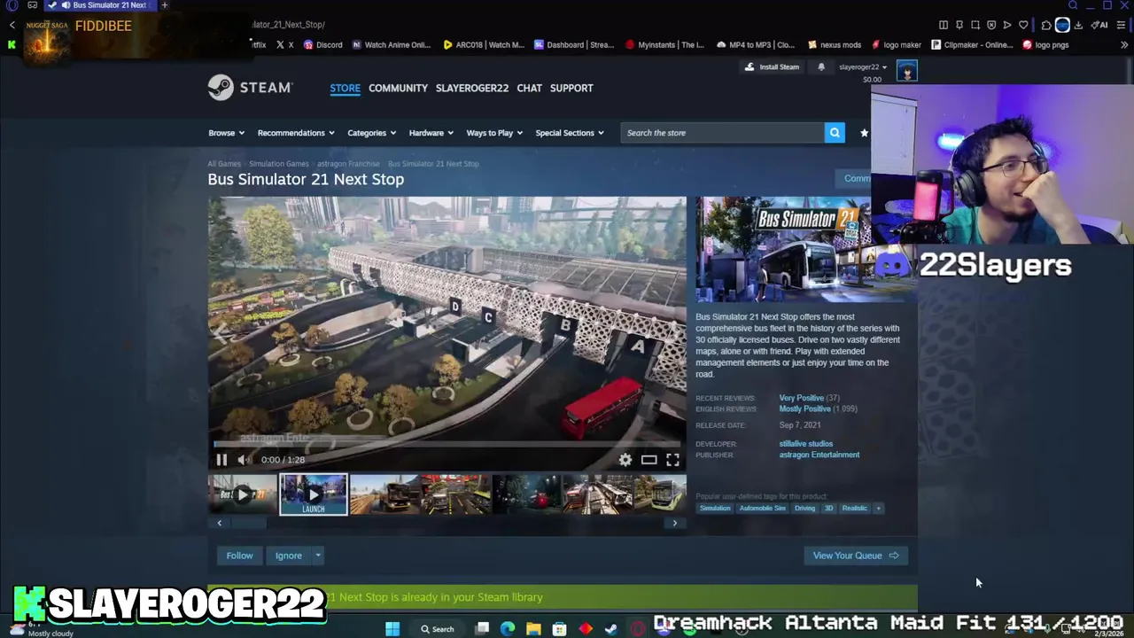
Task: Open the SUPPORT tab
Action: point(571,88)
